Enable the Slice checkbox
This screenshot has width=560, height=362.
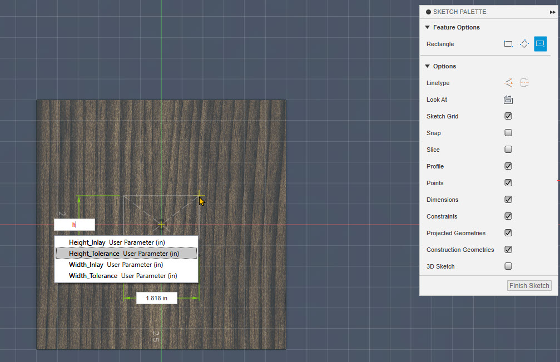[x=508, y=149]
